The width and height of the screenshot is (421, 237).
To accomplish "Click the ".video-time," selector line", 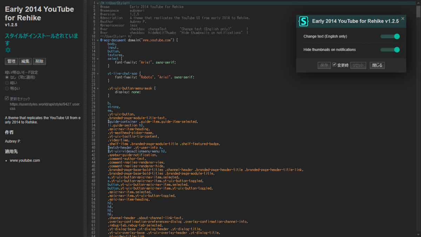I will [119, 140].
